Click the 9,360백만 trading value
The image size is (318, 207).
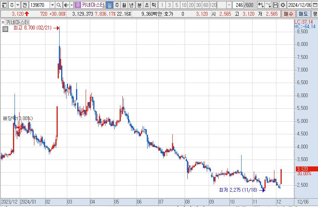152,14
